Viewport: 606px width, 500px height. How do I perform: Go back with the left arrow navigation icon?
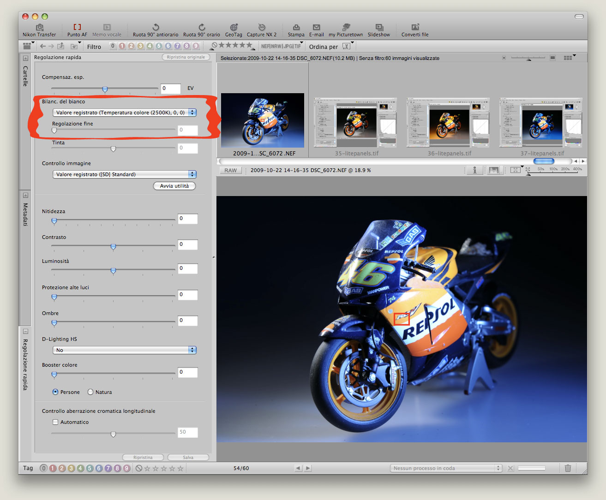(x=43, y=46)
